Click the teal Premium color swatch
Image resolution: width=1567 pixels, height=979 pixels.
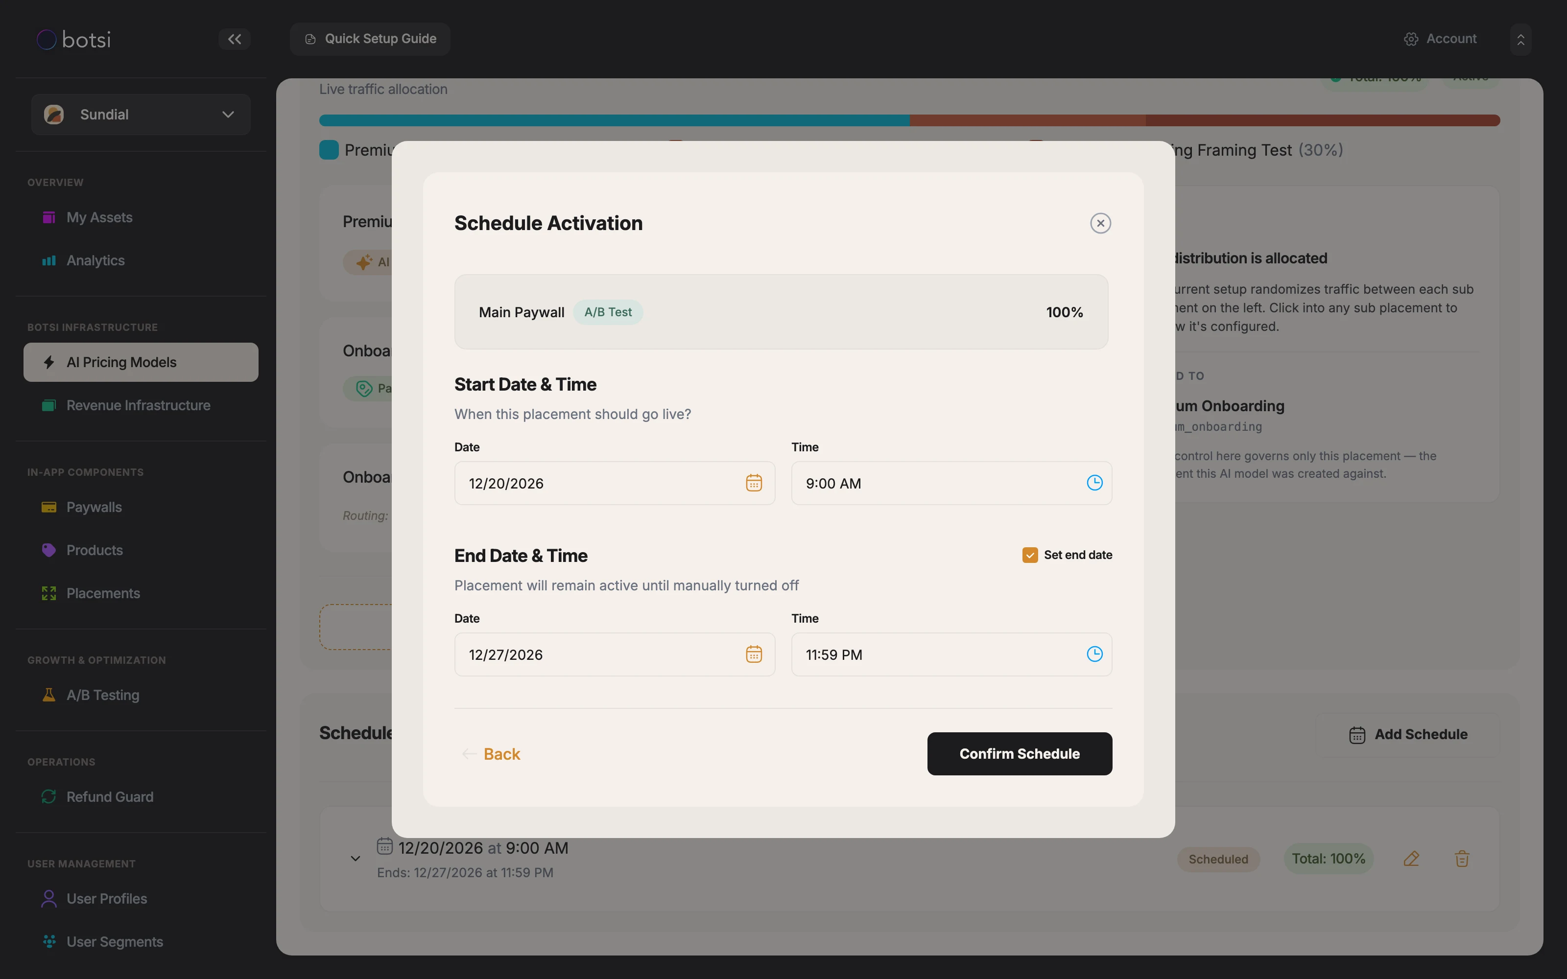pyautogui.click(x=329, y=150)
